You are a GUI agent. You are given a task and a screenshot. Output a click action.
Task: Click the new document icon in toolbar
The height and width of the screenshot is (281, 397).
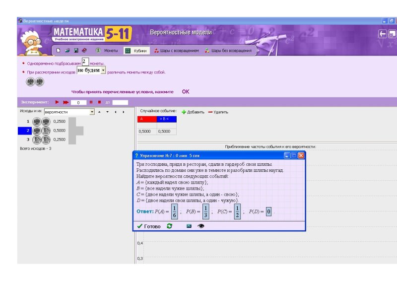(58, 50)
